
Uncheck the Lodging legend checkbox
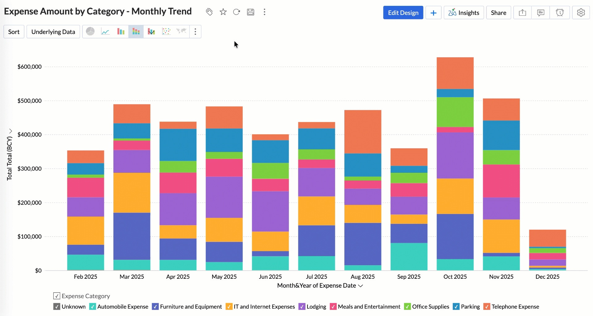click(302, 307)
